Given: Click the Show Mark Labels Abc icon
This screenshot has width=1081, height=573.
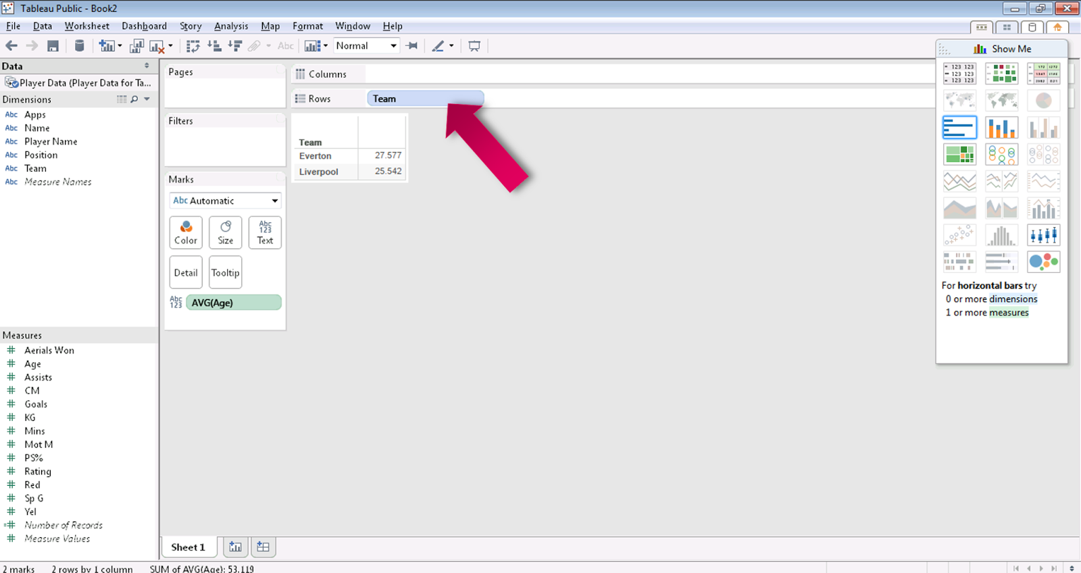Looking at the screenshot, I should tap(286, 46).
